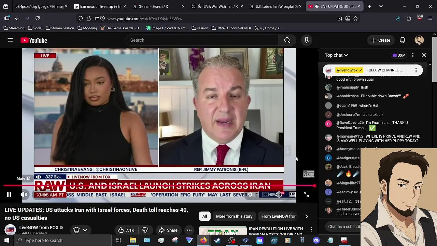Focus the YouTube search field

click(201, 40)
